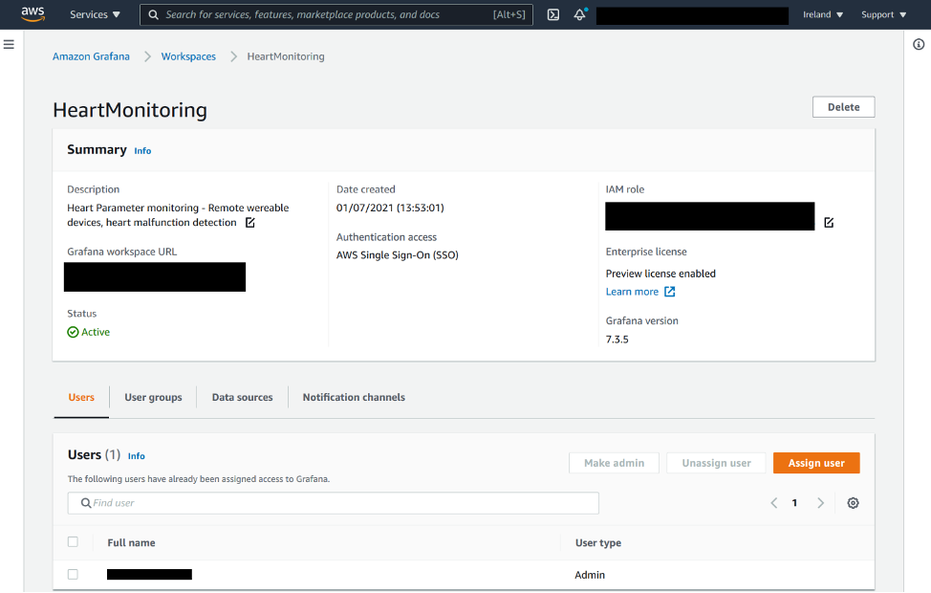
Task: Expand the Services dropdown
Action: tap(95, 14)
